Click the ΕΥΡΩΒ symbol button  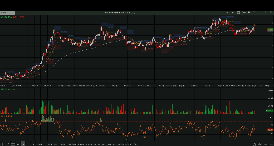[x=133, y=144]
